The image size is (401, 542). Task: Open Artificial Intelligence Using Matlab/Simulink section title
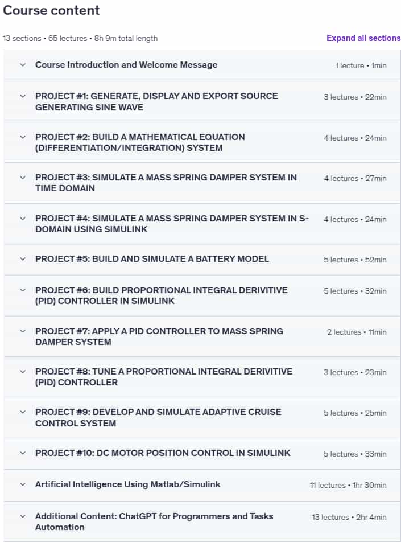click(x=128, y=484)
